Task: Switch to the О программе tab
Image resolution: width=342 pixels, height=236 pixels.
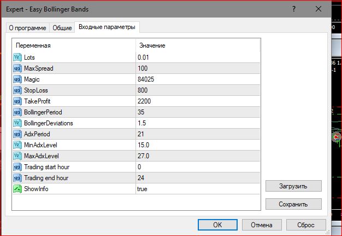Action: click(27, 28)
